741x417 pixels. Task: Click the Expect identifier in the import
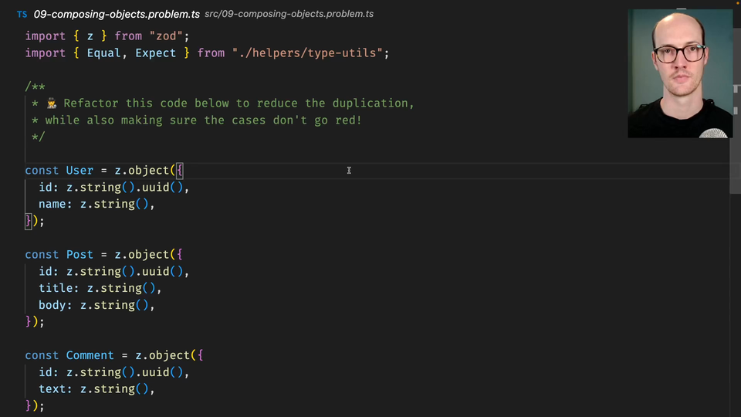[155, 53]
